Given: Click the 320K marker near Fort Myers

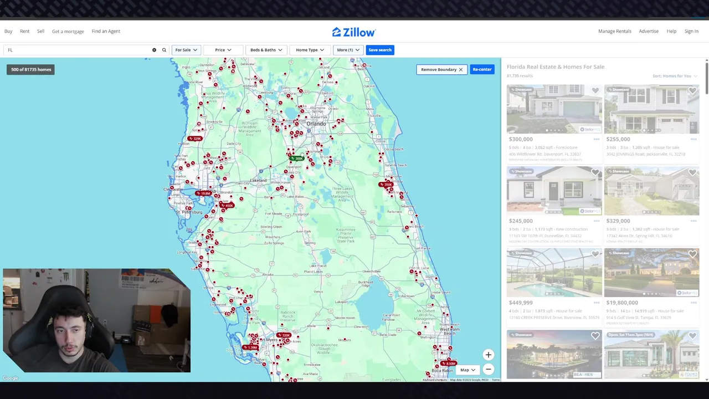Looking at the screenshot, I should (284, 335).
